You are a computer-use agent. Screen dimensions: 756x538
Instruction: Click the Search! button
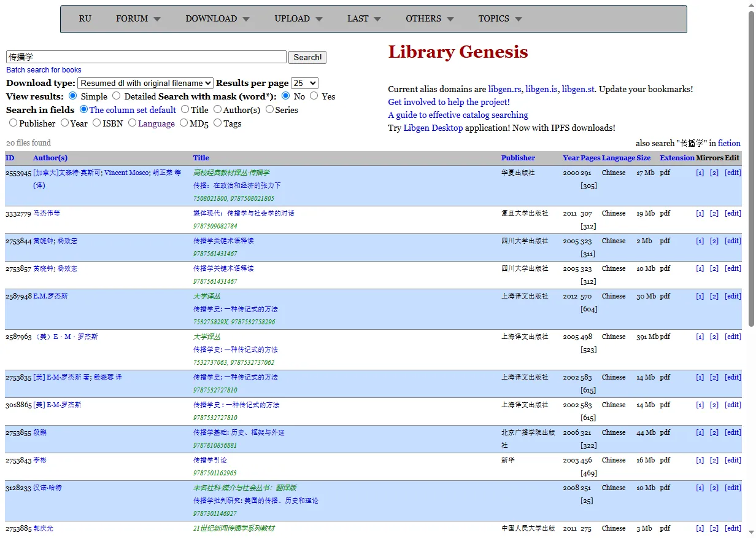[x=307, y=57]
